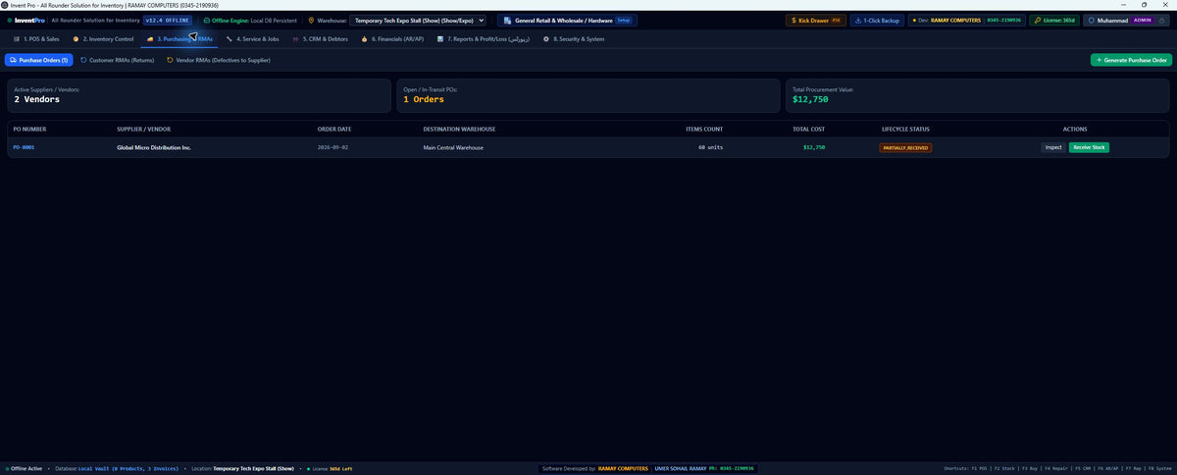The width and height of the screenshot is (1177, 475).
Task: Click the return arrow icon on Customer RMAs
Action: pos(84,60)
